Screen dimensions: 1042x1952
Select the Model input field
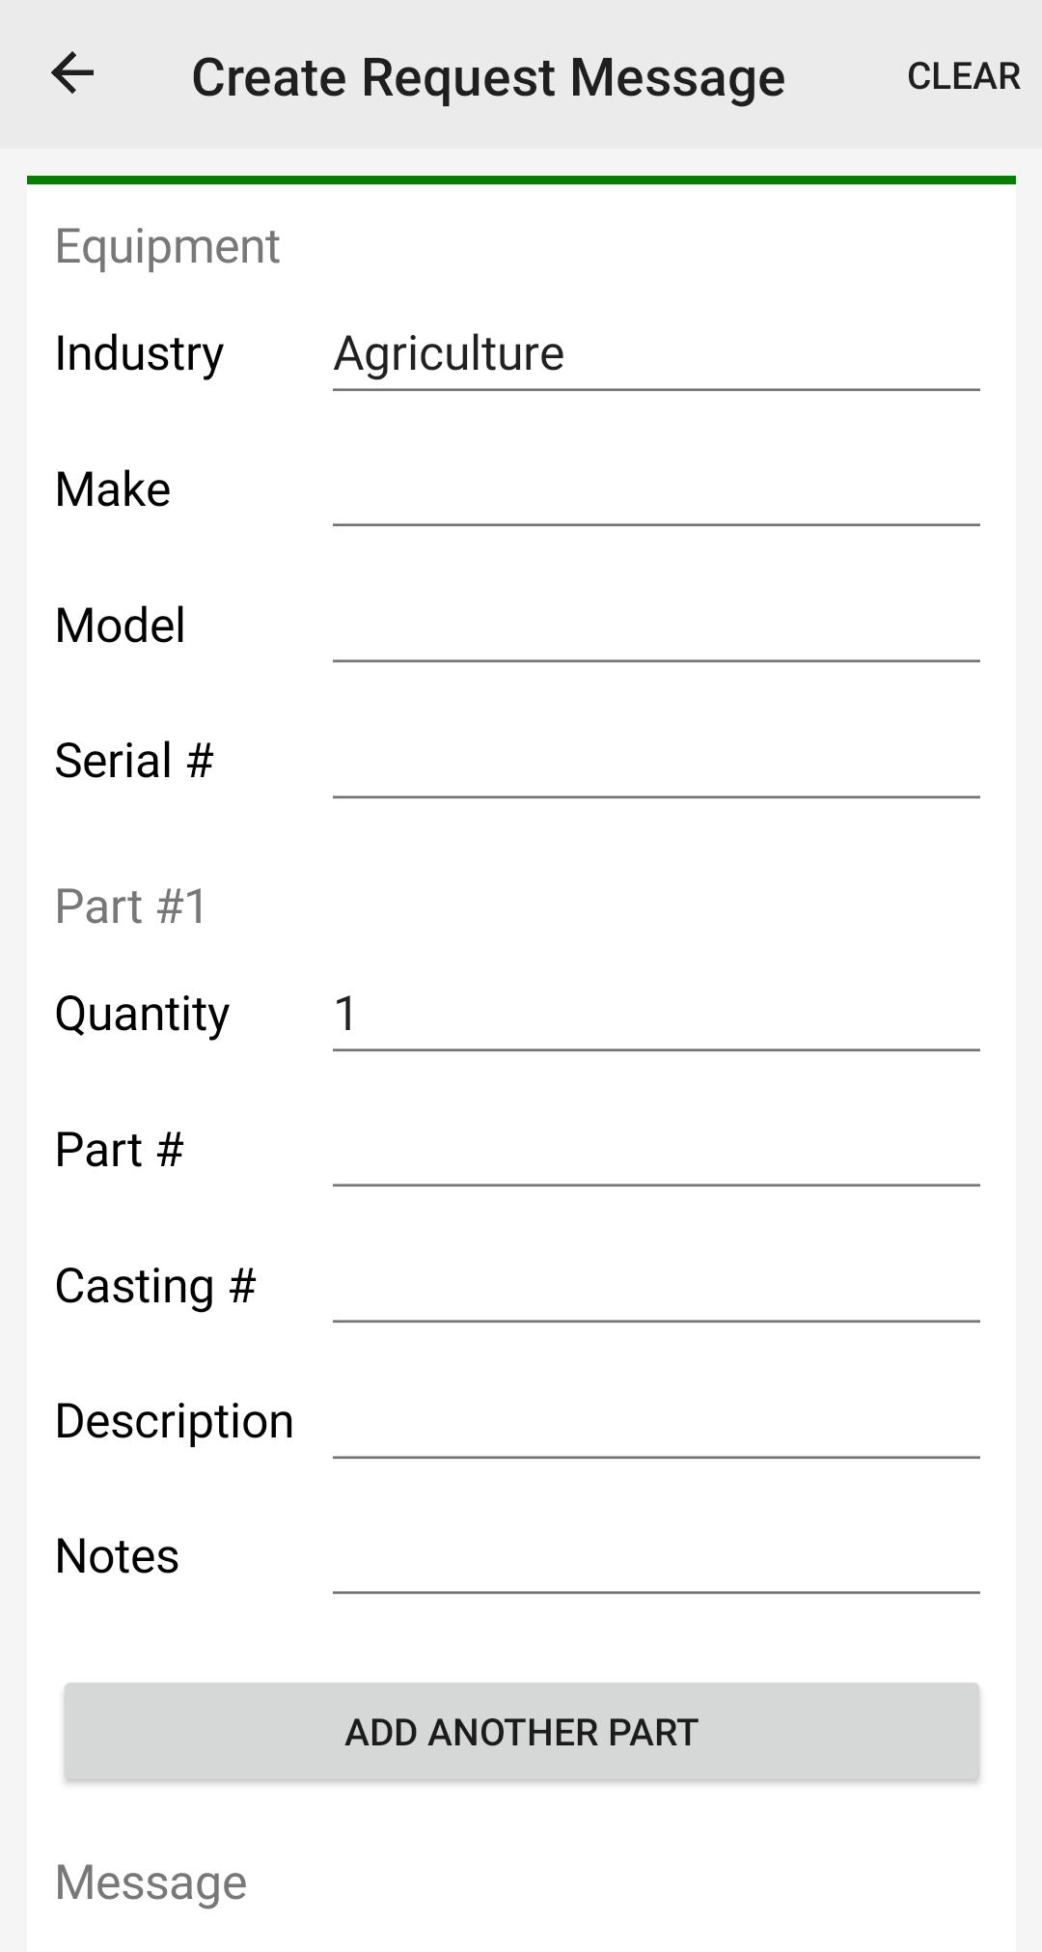click(655, 626)
